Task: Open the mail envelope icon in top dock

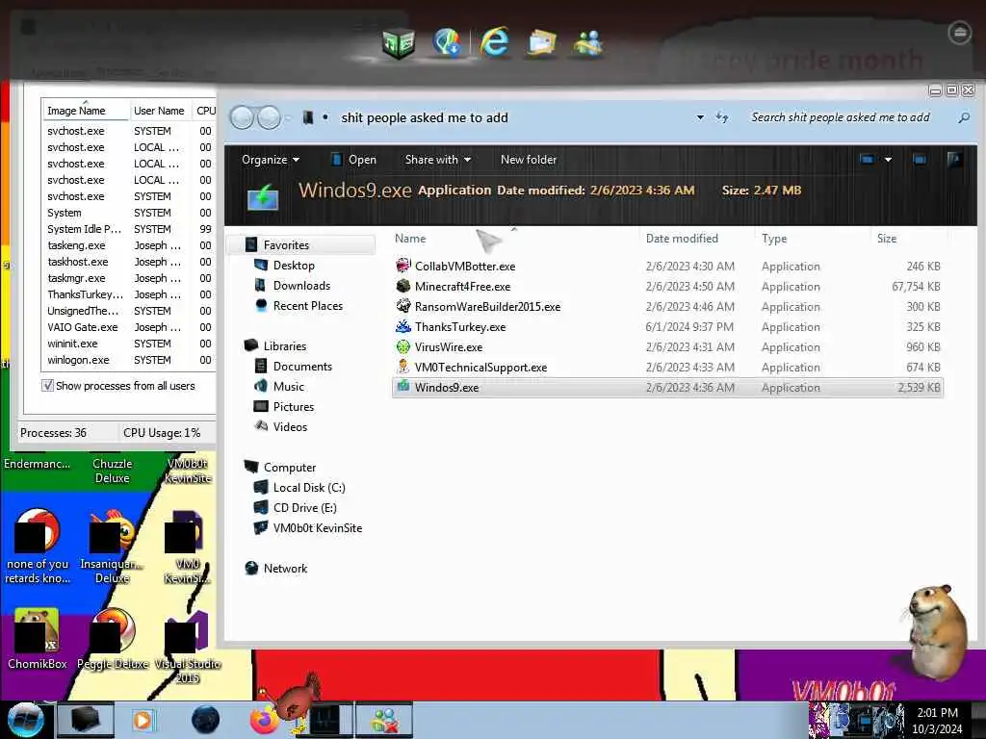Action: click(x=541, y=44)
